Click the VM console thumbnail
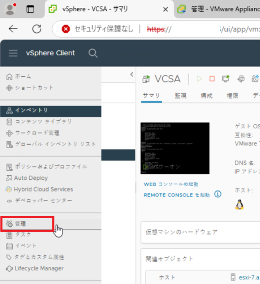This screenshot has width=260, height=284. tap(175, 148)
